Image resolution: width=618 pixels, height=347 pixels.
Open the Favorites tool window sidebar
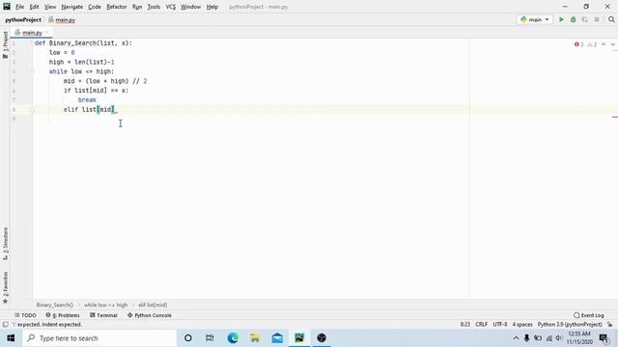(5, 287)
